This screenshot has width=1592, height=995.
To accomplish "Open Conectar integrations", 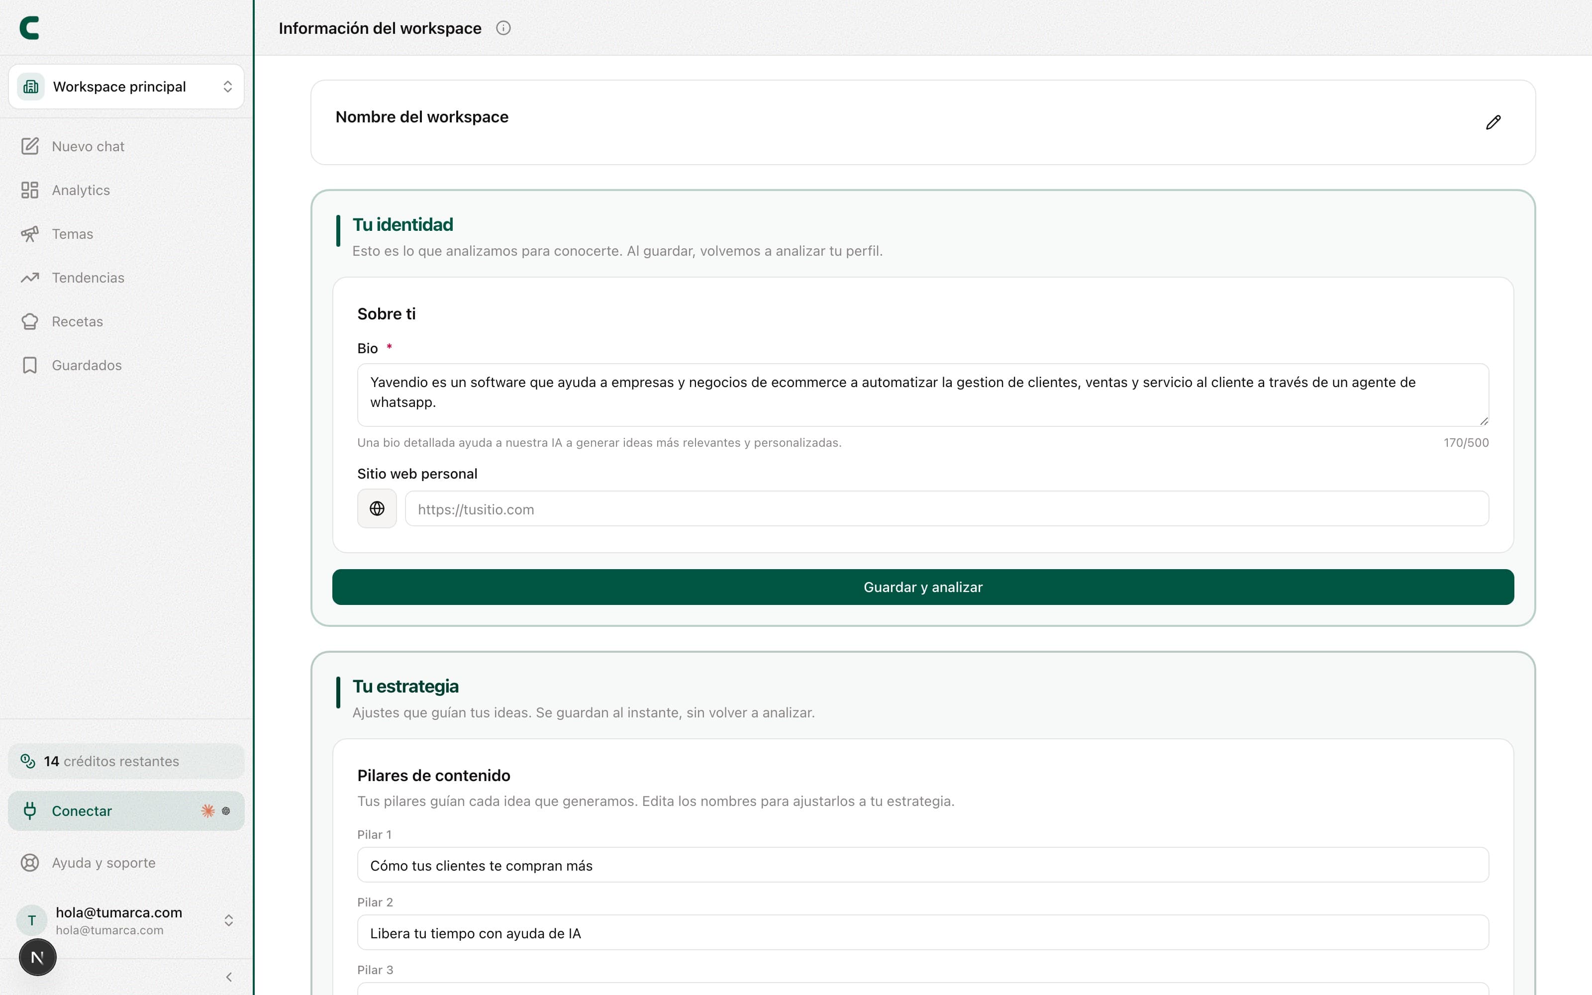I will 126,811.
